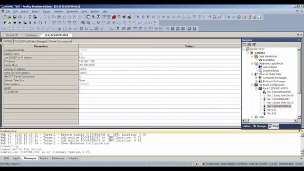Switch to the Control I/O tab

click(12, 35)
